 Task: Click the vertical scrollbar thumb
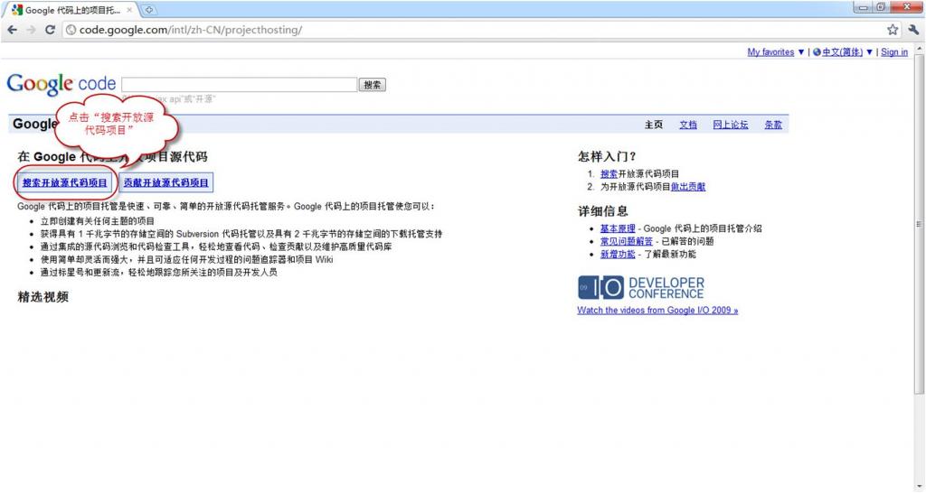coord(919,224)
